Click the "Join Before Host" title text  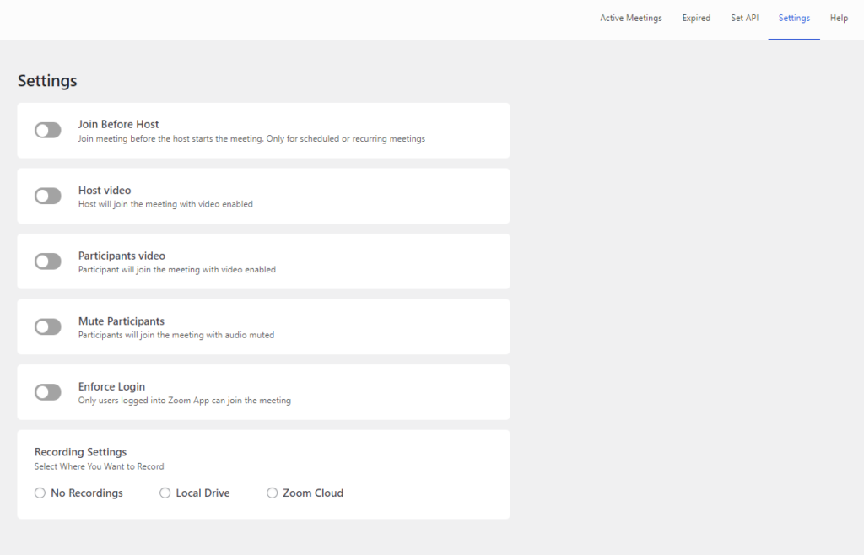click(119, 124)
